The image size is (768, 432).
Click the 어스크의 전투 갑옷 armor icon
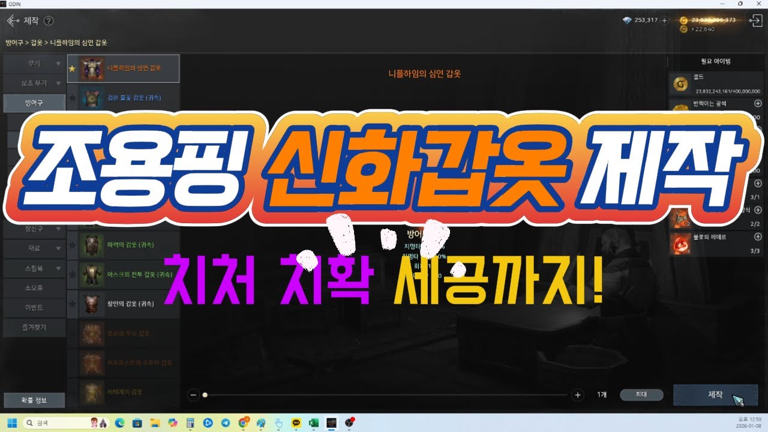[91, 275]
